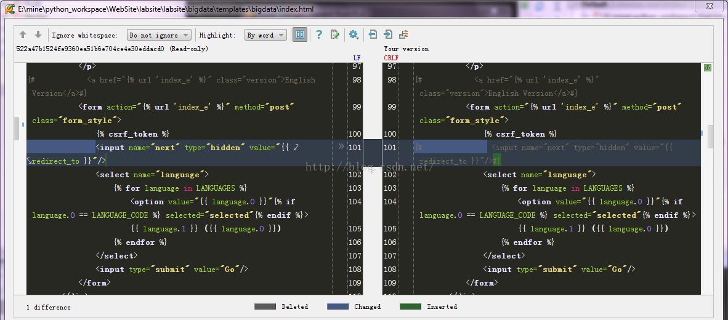Open diff settings gear icon
Image resolution: width=728 pixels, height=320 pixels.
point(354,35)
